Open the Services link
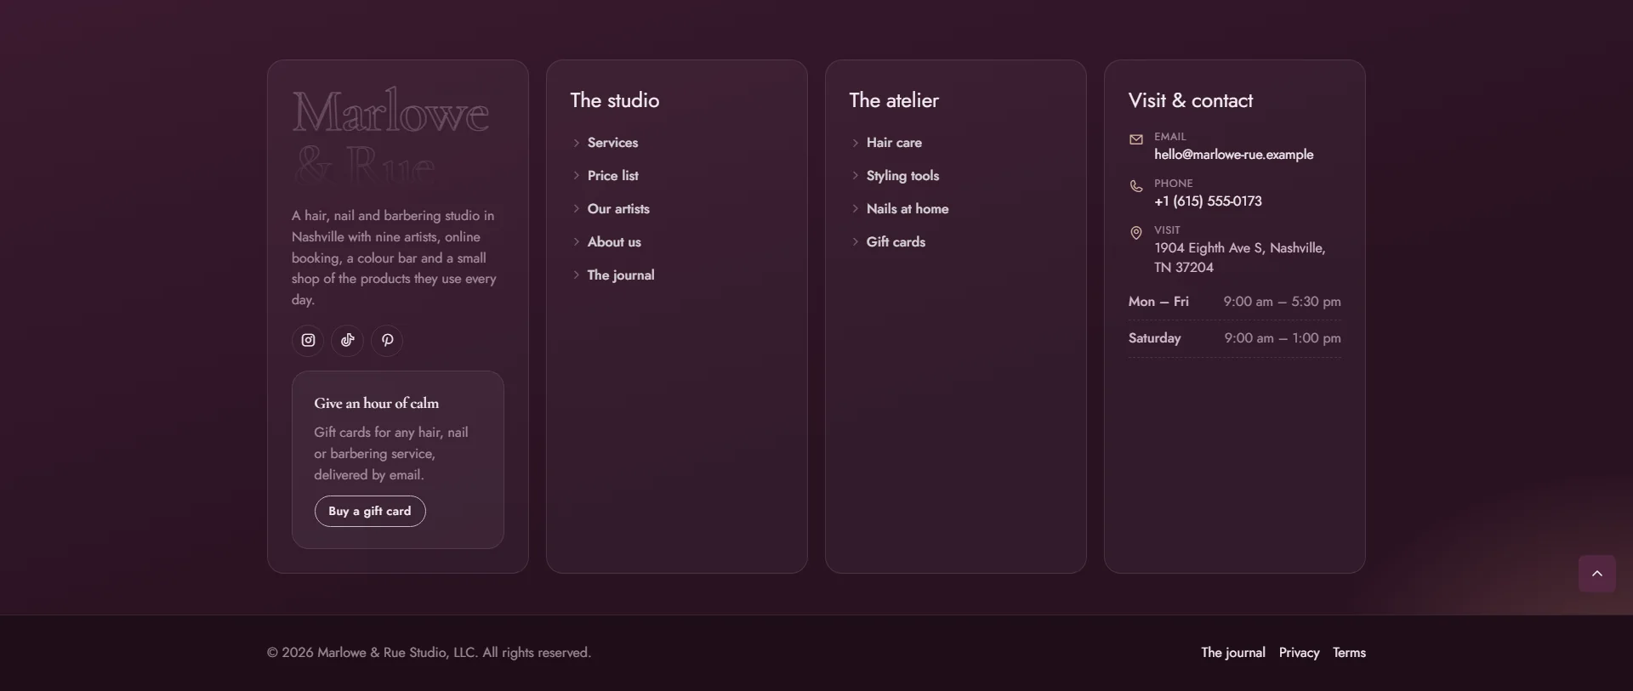The height and width of the screenshot is (691, 1633). pyautogui.click(x=612, y=143)
